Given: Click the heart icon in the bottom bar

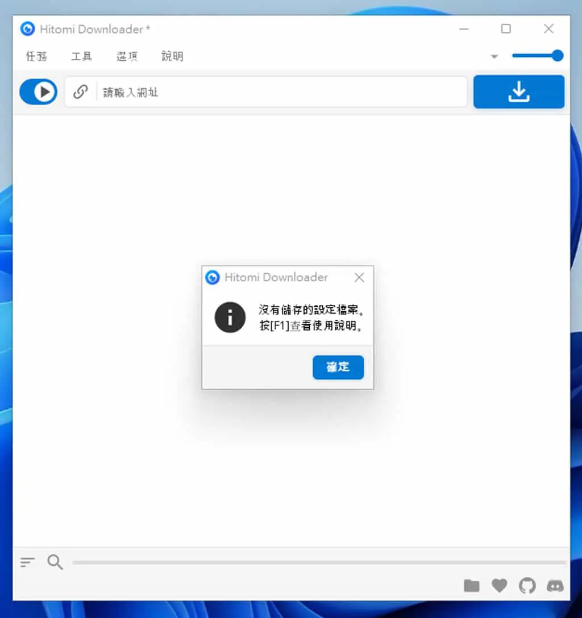Looking at the screenshot, I should (x=499, y=586).
